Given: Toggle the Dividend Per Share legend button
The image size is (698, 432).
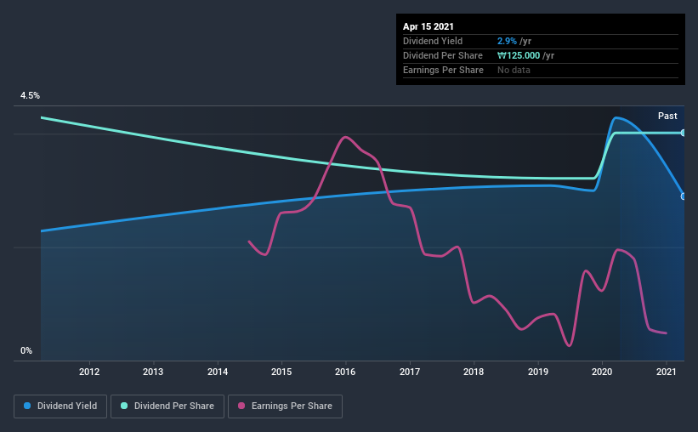Looking at the screenshot, I should [x=167, y=406].
